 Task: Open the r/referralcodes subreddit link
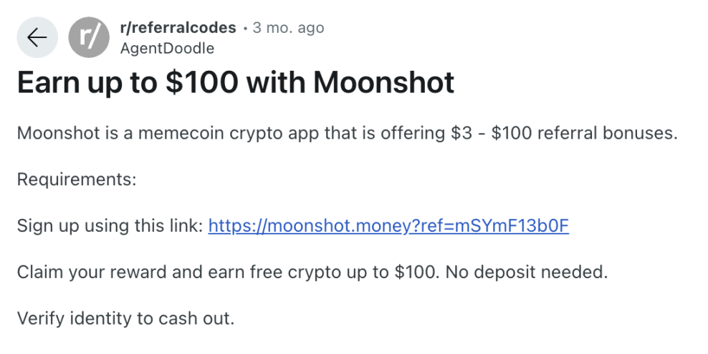point(178,28)
